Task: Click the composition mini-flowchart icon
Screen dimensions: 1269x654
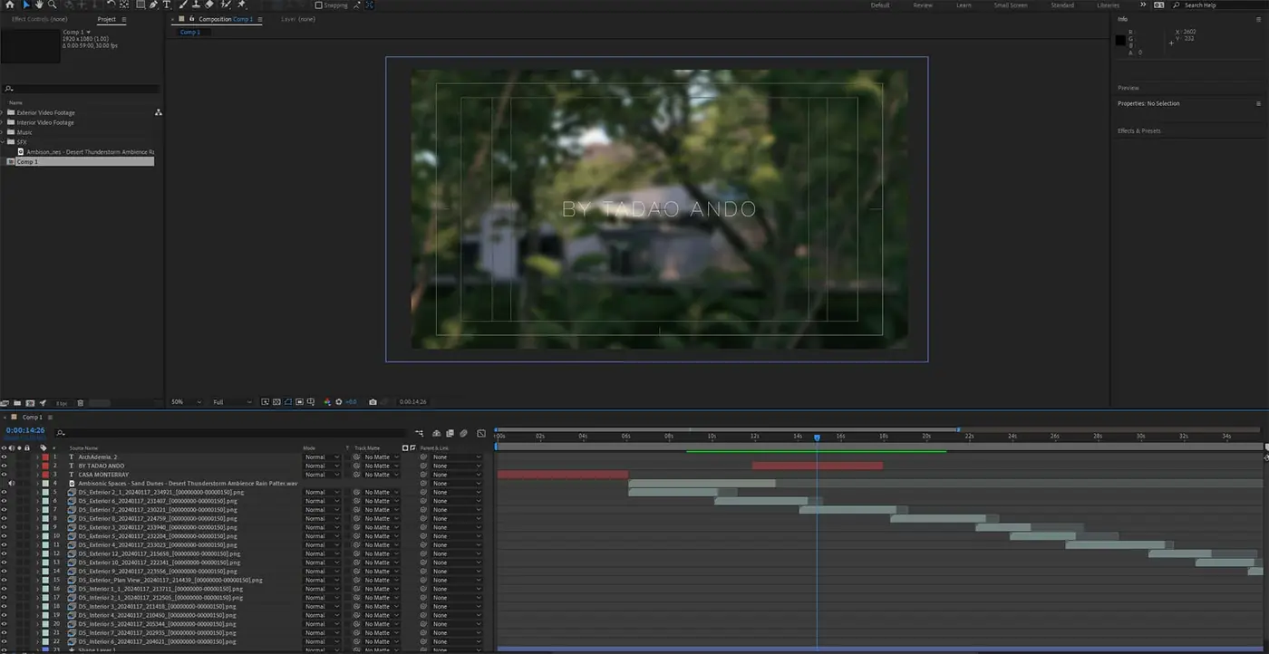Action: click(419, 434)
